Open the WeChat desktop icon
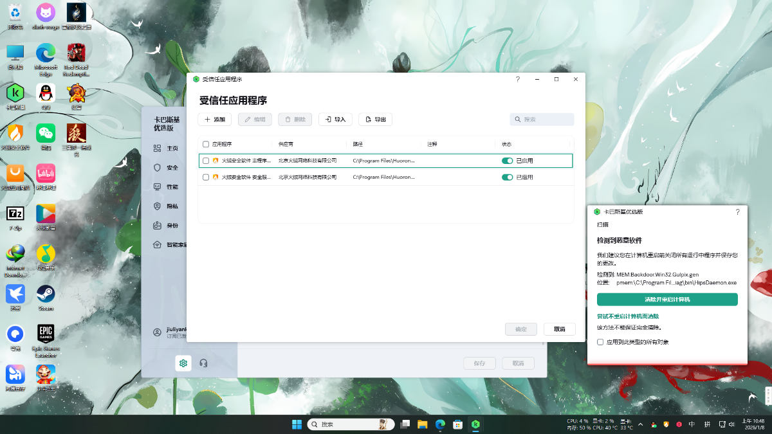The height and width of the screenshot is (434, 772). (46, 136)
